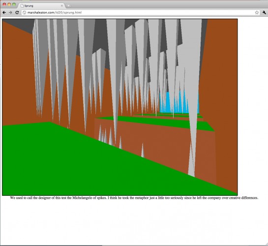Go forward to the next page
This screenshot has width=268, height=246.
pos(10,12)
